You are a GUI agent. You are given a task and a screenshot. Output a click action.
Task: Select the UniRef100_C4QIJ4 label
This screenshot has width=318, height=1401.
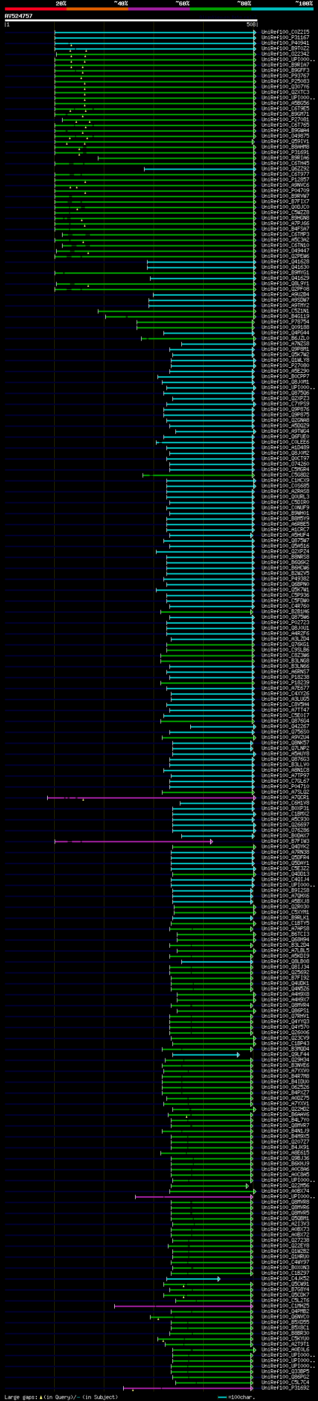[x=285, y=880]
